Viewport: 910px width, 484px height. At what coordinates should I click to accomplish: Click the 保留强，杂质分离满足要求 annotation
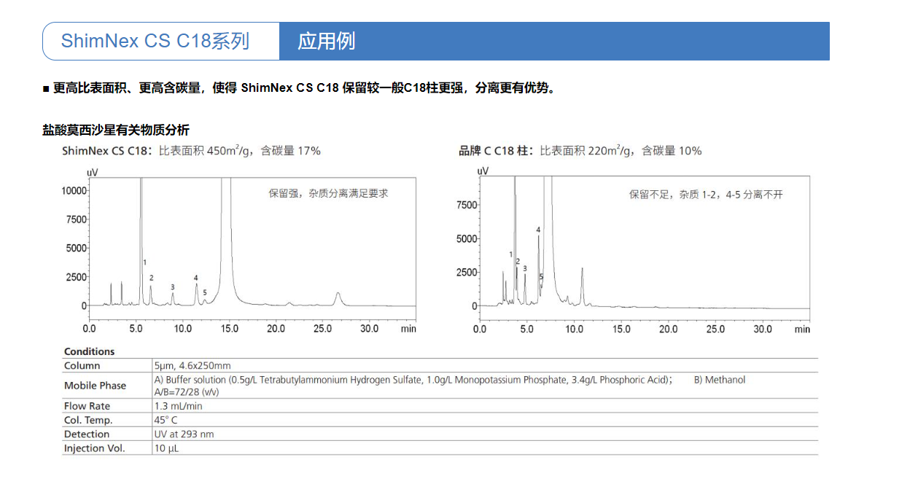[328, 194]
